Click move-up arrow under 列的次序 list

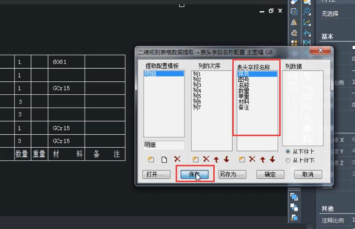click(216, 159)
